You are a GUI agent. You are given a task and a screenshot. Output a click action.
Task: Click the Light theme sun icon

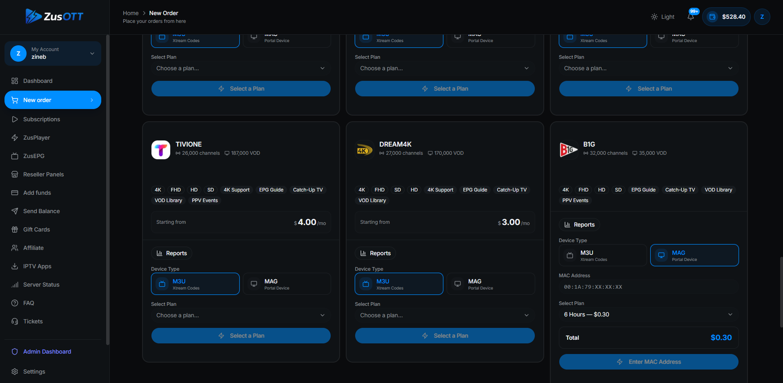[x=654, y=17]
